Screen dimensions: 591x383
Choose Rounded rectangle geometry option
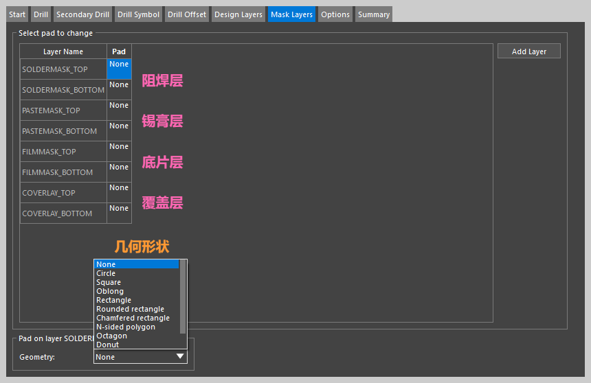(130, 309)
